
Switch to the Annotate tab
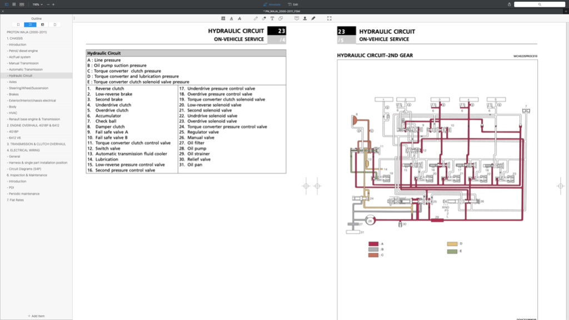point(272,4)
